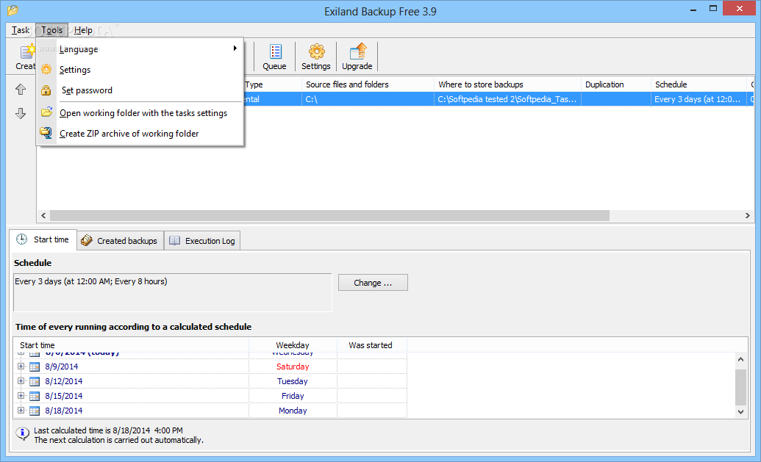Choose Set password menu entry
The height and width of the screenshot is (462, 761).
[x=140, y=90]
